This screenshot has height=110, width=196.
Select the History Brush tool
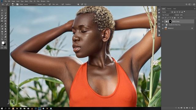click(x=2, y=26)
